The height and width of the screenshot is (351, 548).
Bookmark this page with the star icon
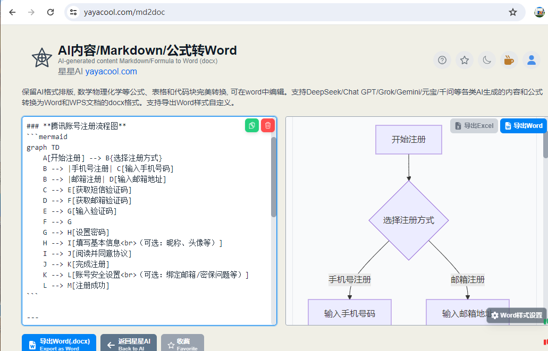pyautogui.click(x=513, y=12)
